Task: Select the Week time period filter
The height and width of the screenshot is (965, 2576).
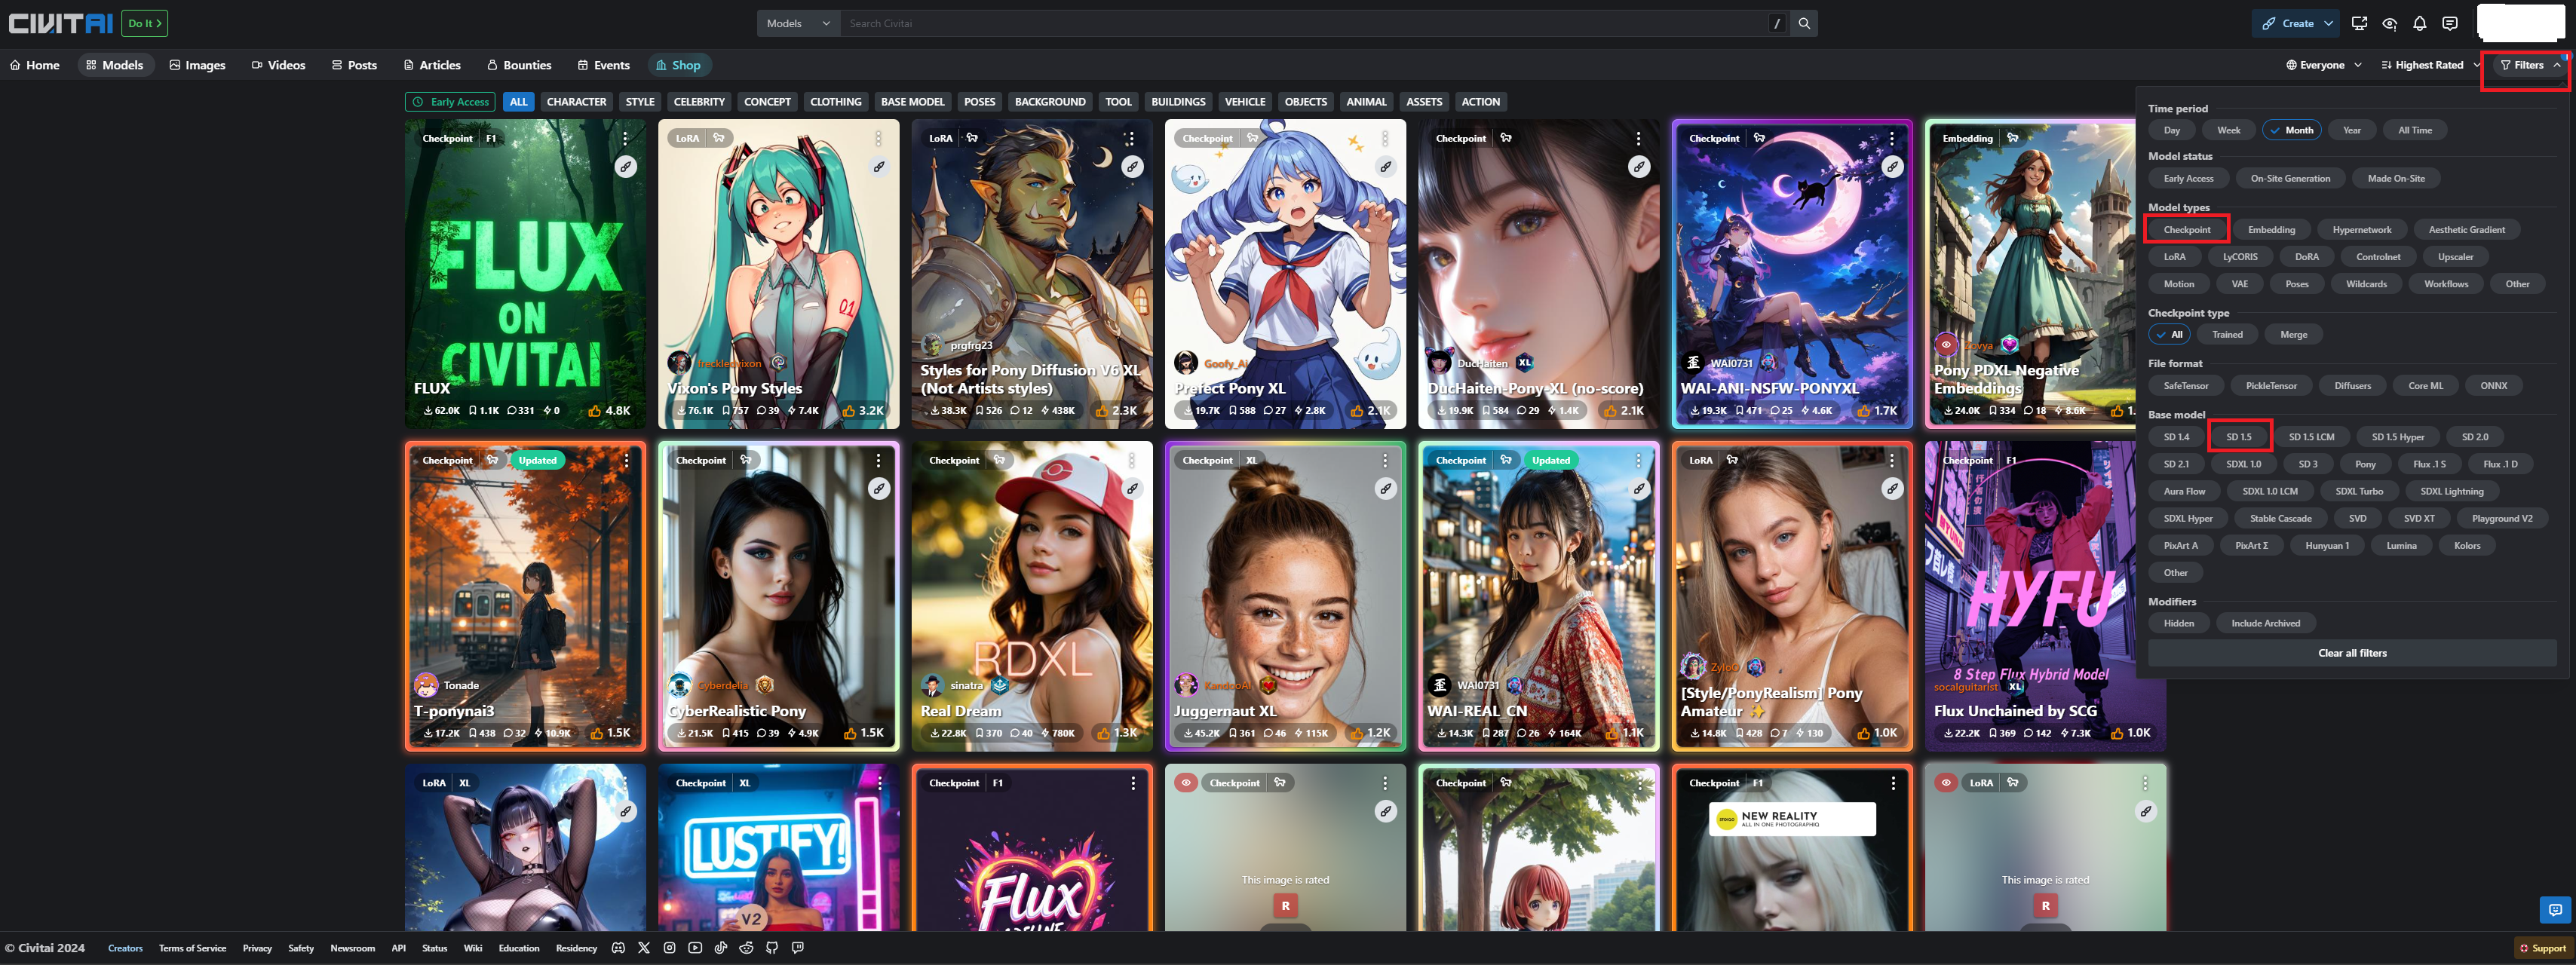Action: [x=2228, y=130]
